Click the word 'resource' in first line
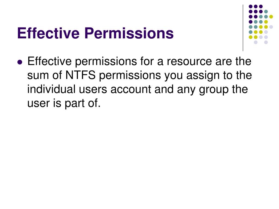This screenshot has height=209, width=279. tap(189, 61)
